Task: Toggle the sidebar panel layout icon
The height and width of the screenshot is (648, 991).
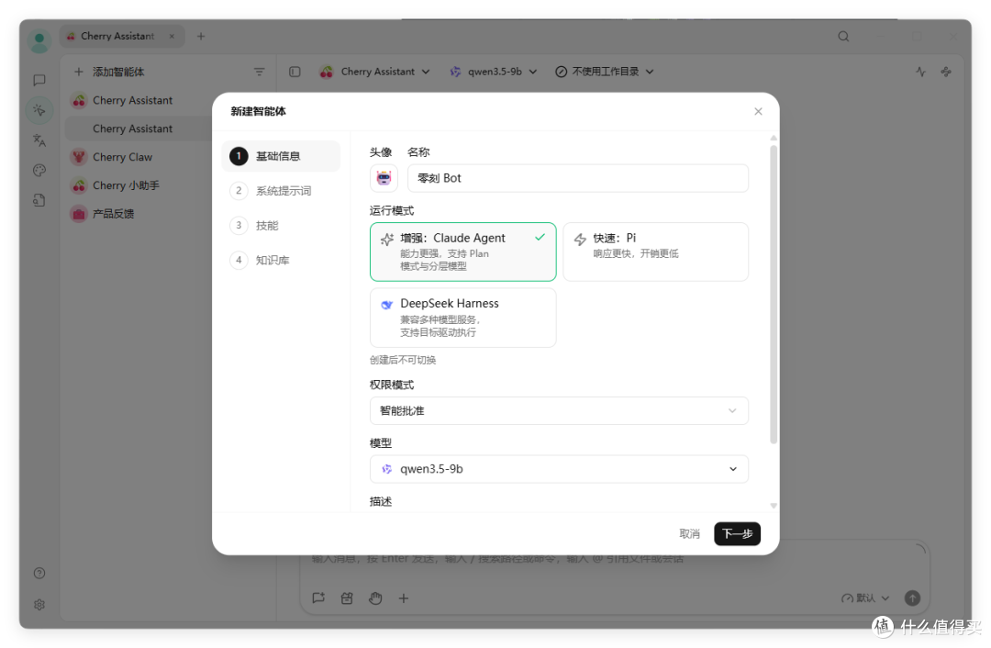Action: (295, 72)
